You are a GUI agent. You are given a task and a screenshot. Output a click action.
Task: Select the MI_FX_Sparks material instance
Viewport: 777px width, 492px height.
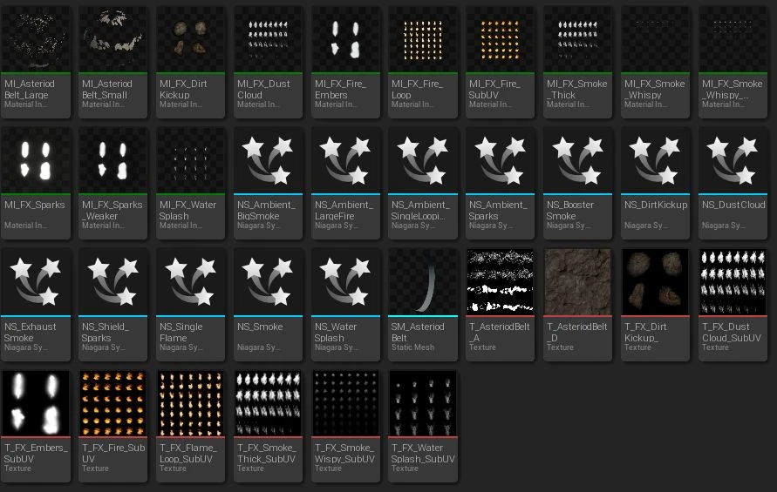click(x=36, y=183)
